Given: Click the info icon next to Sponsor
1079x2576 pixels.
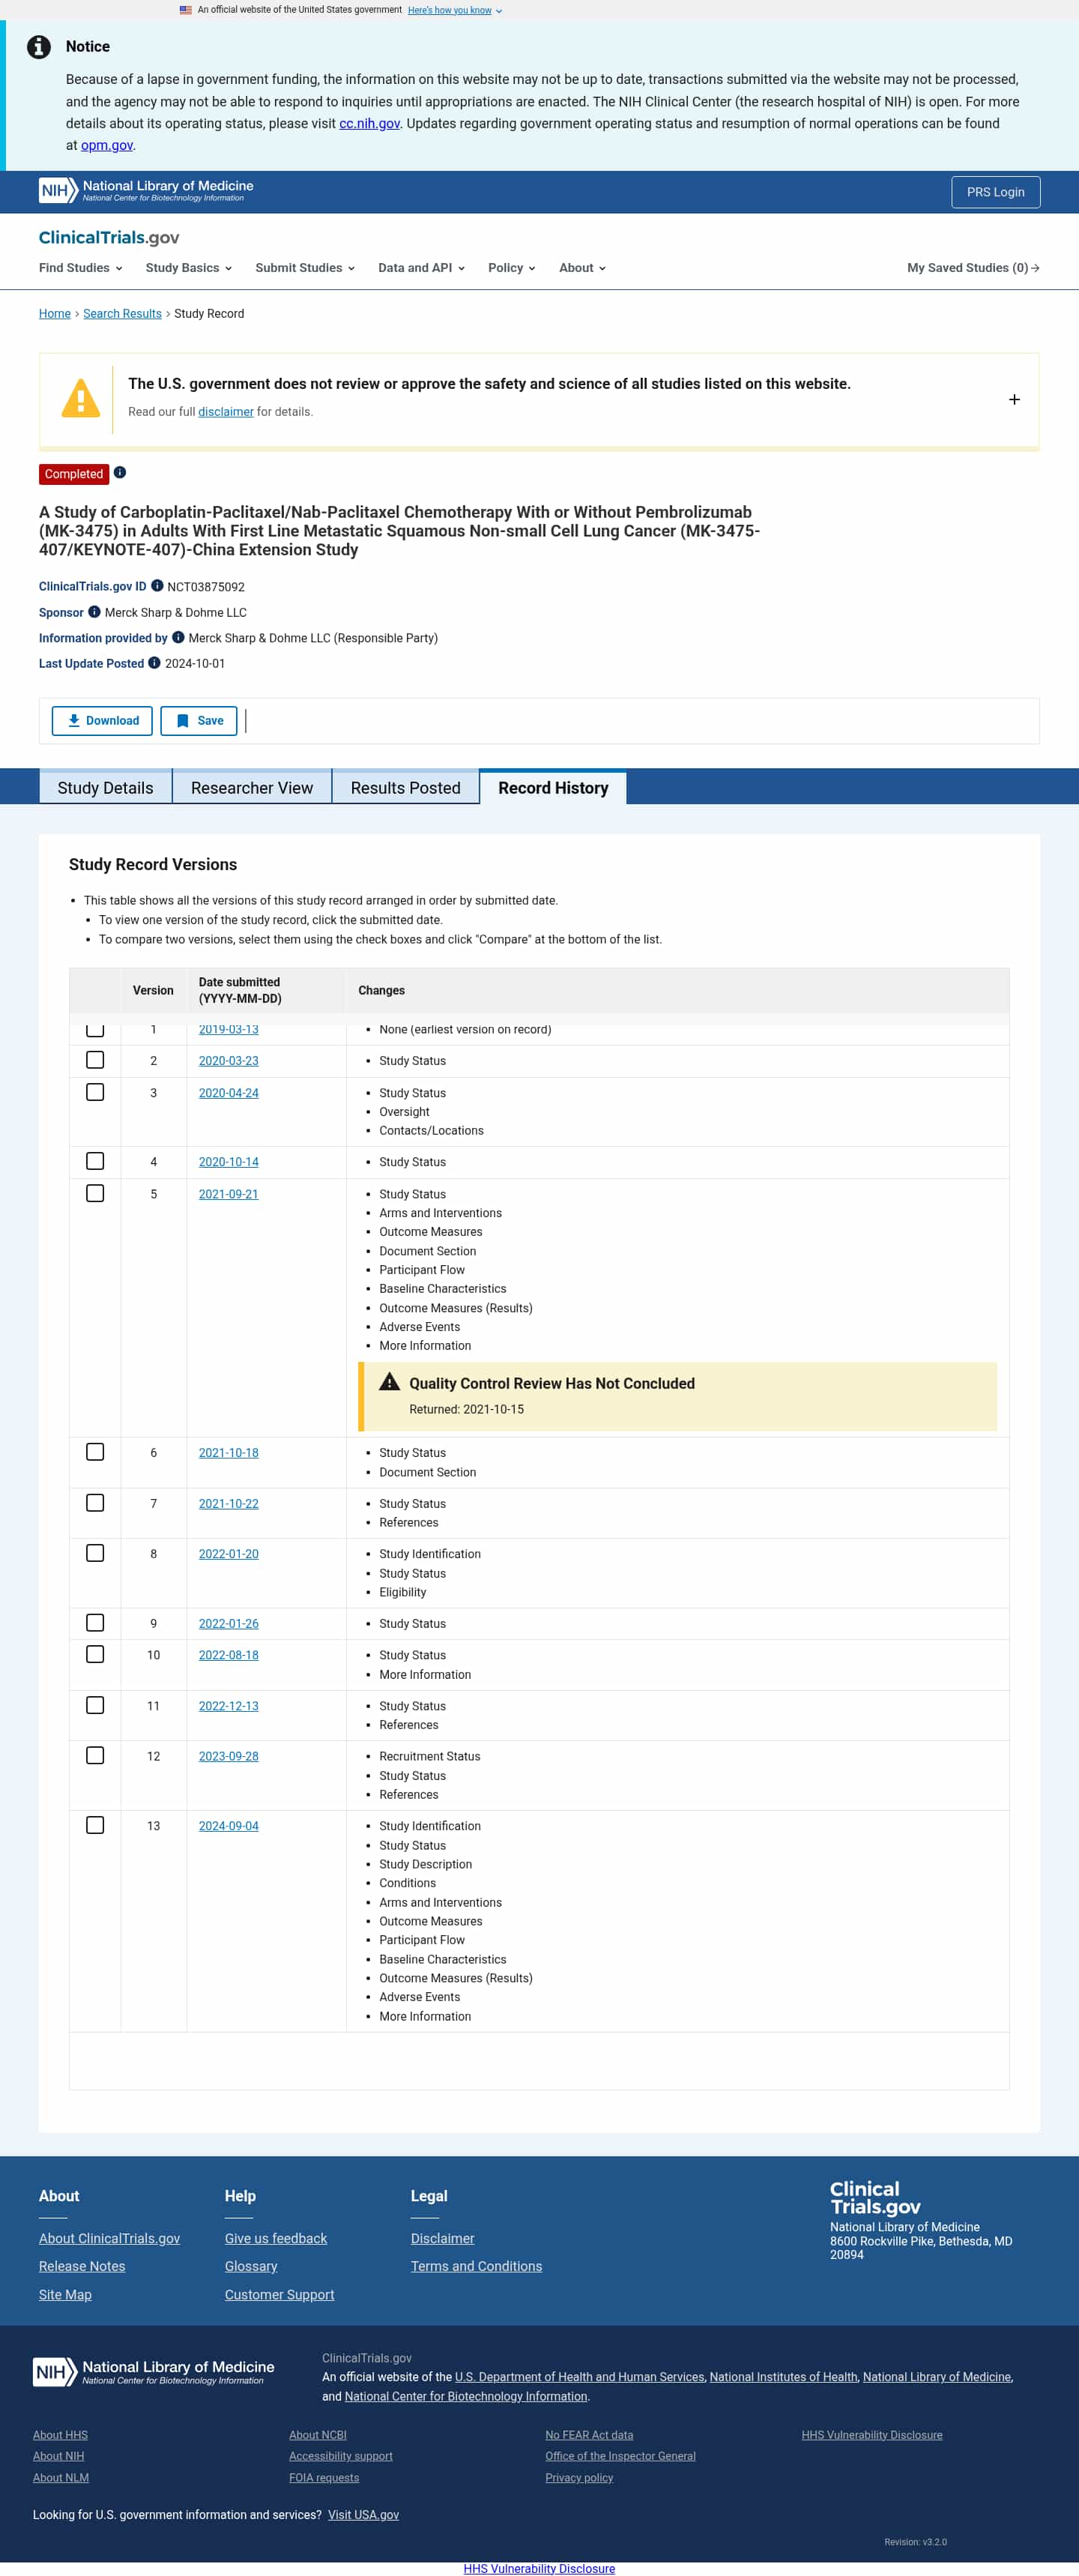Looking at the screenshot, I should (94, 612).
